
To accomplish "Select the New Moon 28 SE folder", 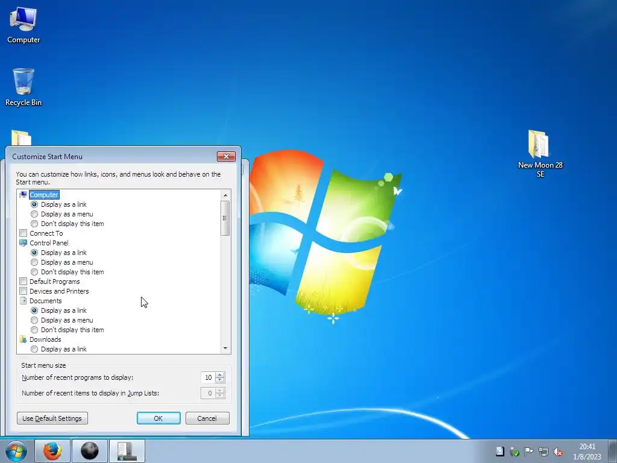I will pos(540,154).
